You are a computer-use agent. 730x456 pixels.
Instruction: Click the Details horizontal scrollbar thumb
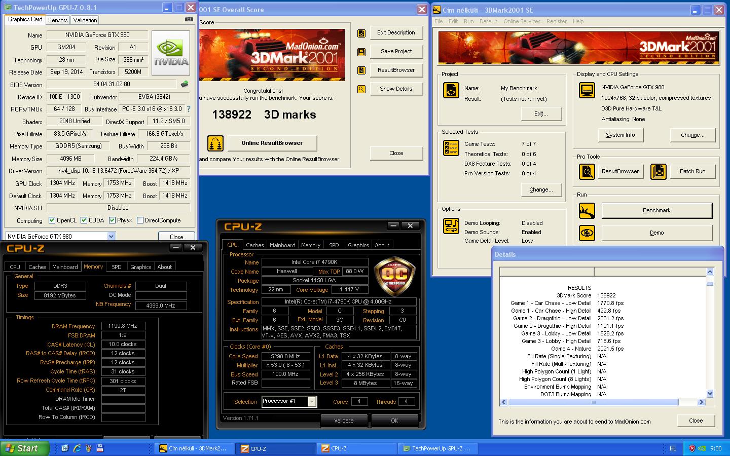593,402
